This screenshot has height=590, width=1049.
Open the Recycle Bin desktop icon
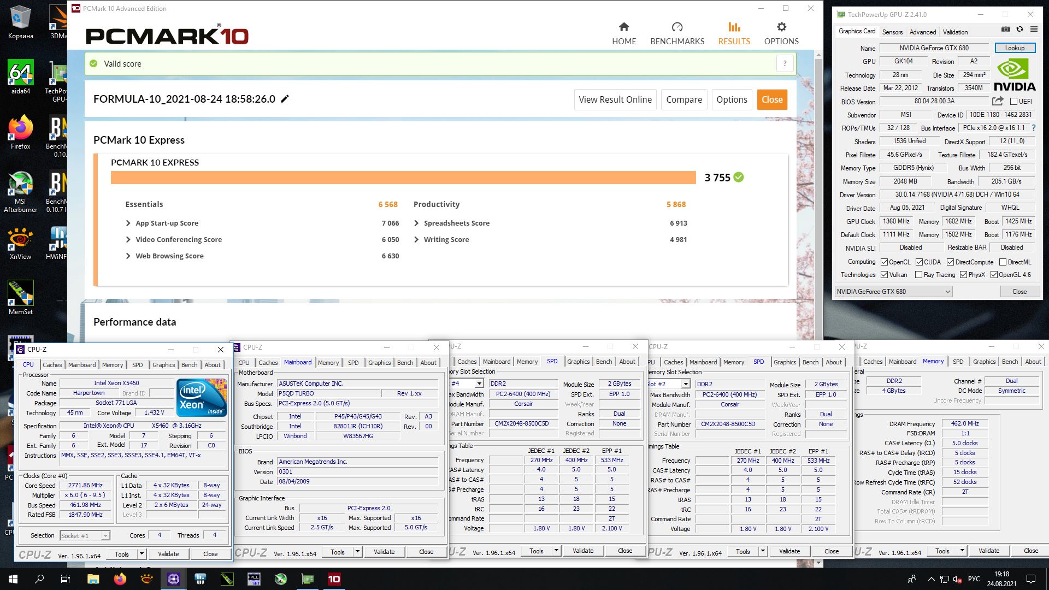point(21,23)
